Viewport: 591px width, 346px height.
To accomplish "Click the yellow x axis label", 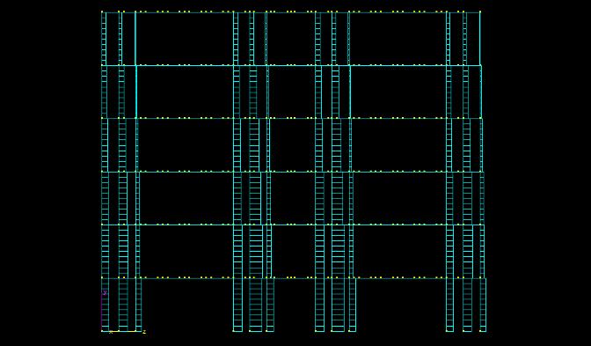I will 111,333.
